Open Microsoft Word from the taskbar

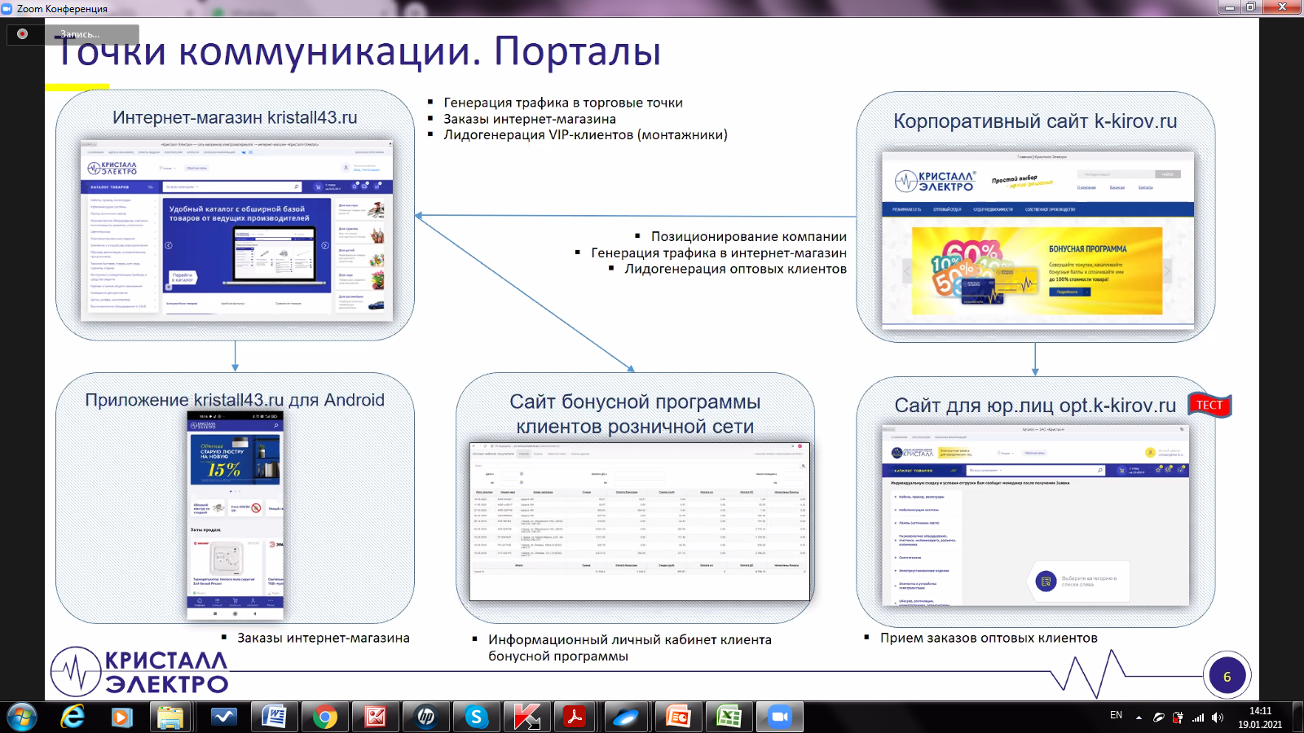tap(274, 717)
